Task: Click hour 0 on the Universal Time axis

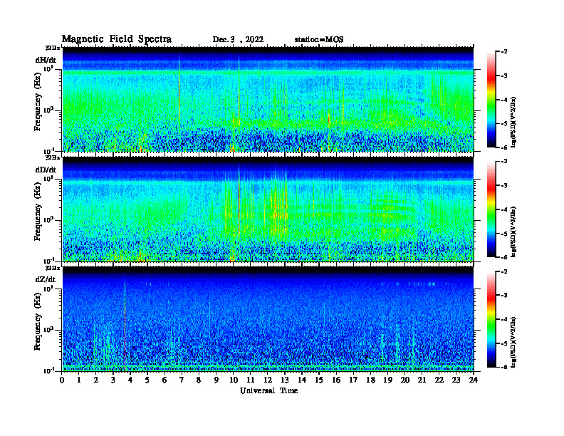Action: pos(62,380)
